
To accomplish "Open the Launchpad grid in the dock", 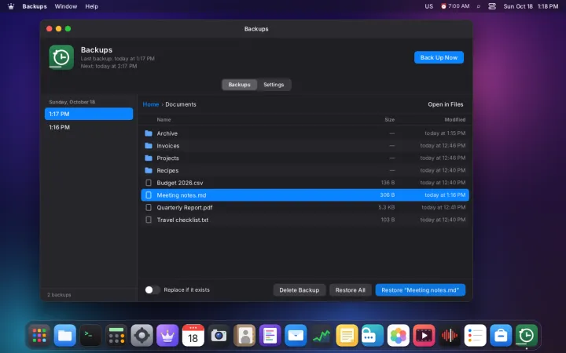I will [39, 336].
